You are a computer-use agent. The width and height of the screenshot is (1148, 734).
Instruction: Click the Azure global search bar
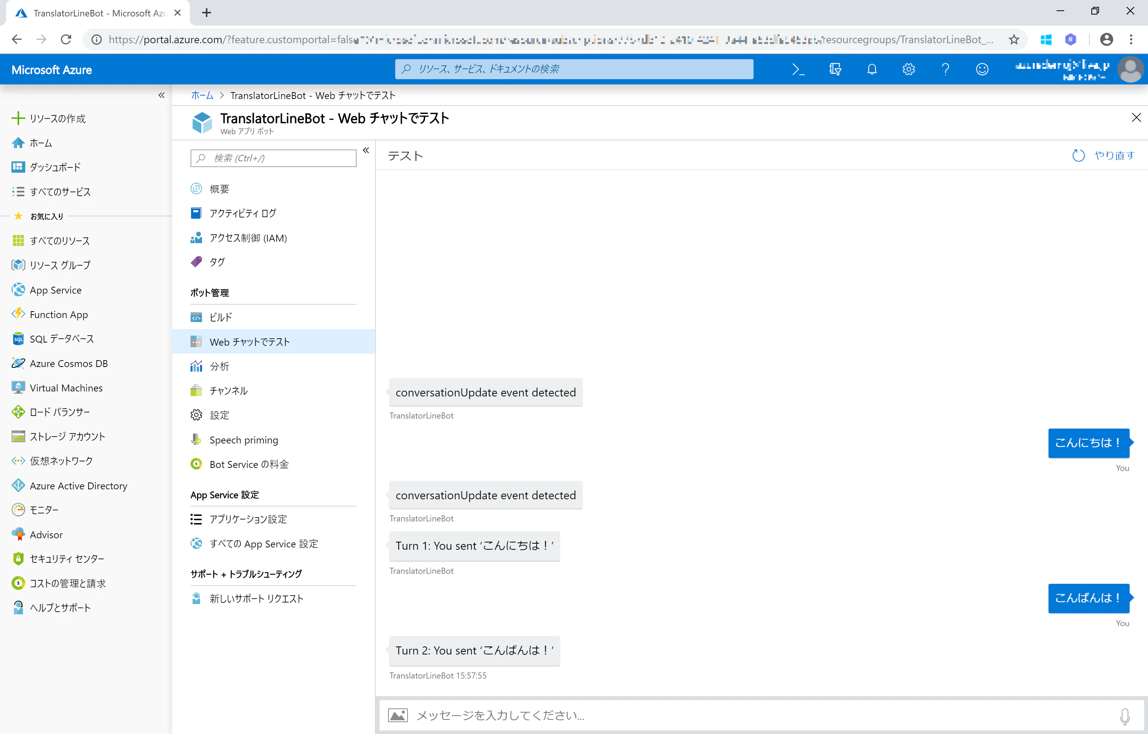coord(574,69)
